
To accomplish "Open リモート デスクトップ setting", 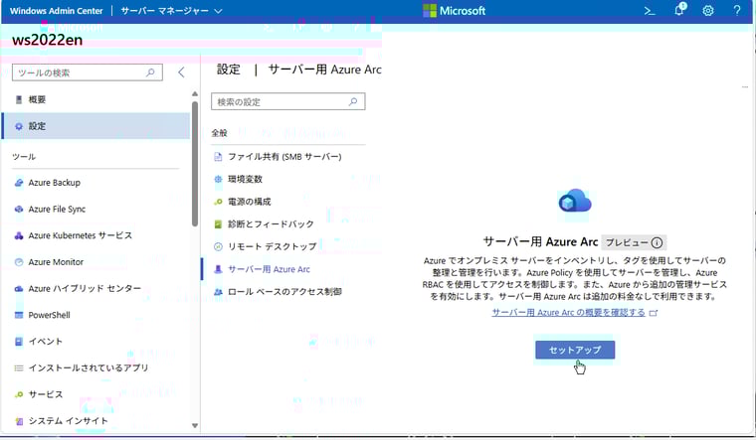I will coord(272,247).
